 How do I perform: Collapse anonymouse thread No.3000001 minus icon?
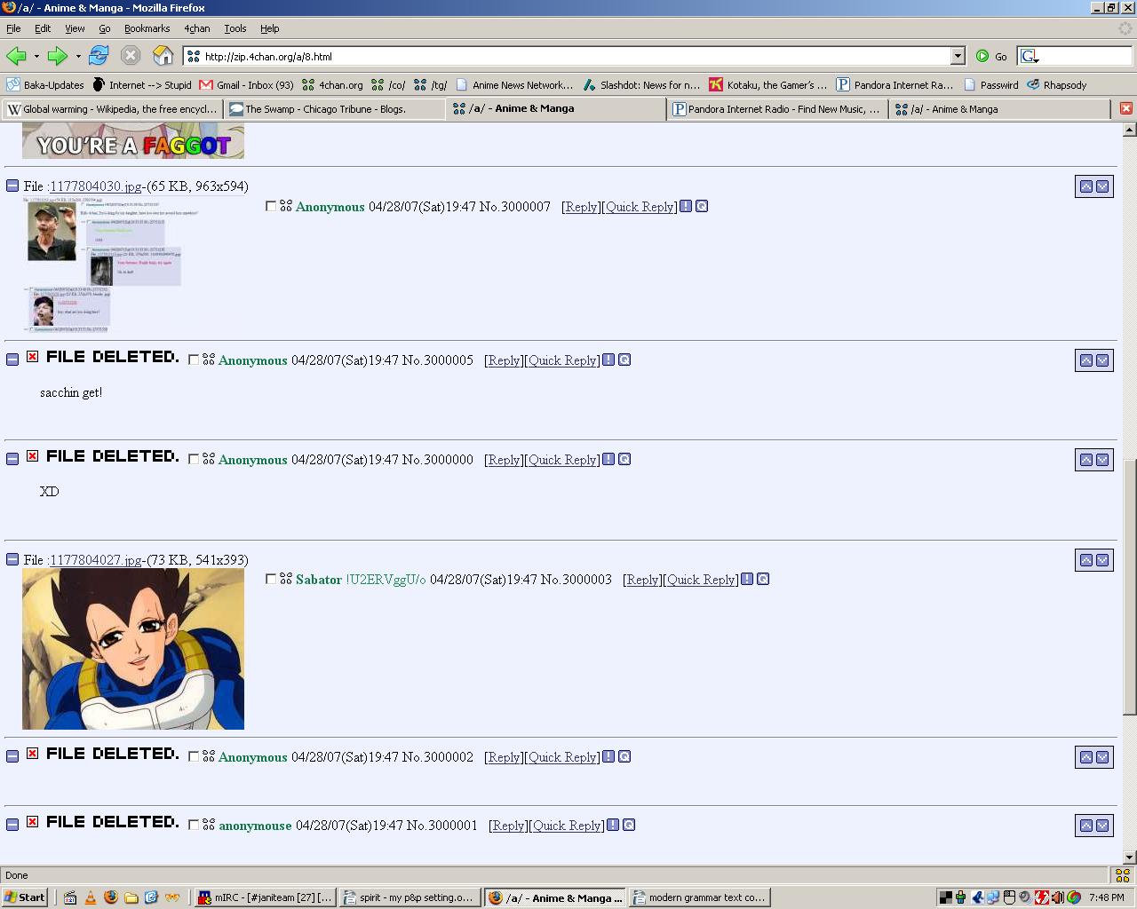(x=12, y=825)
